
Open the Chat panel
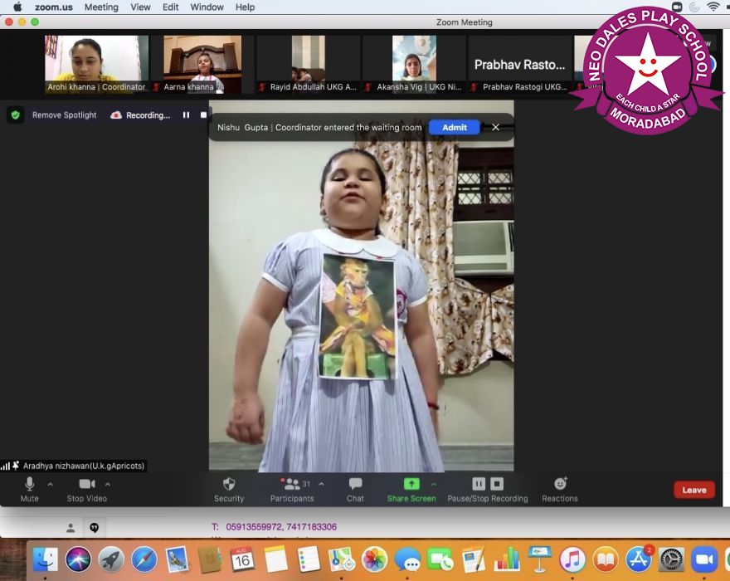pos(355,485)
